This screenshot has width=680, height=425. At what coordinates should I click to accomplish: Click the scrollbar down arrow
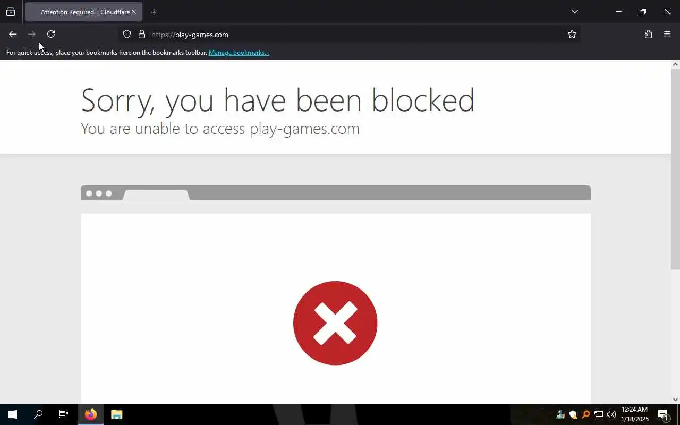click(675, 399)
